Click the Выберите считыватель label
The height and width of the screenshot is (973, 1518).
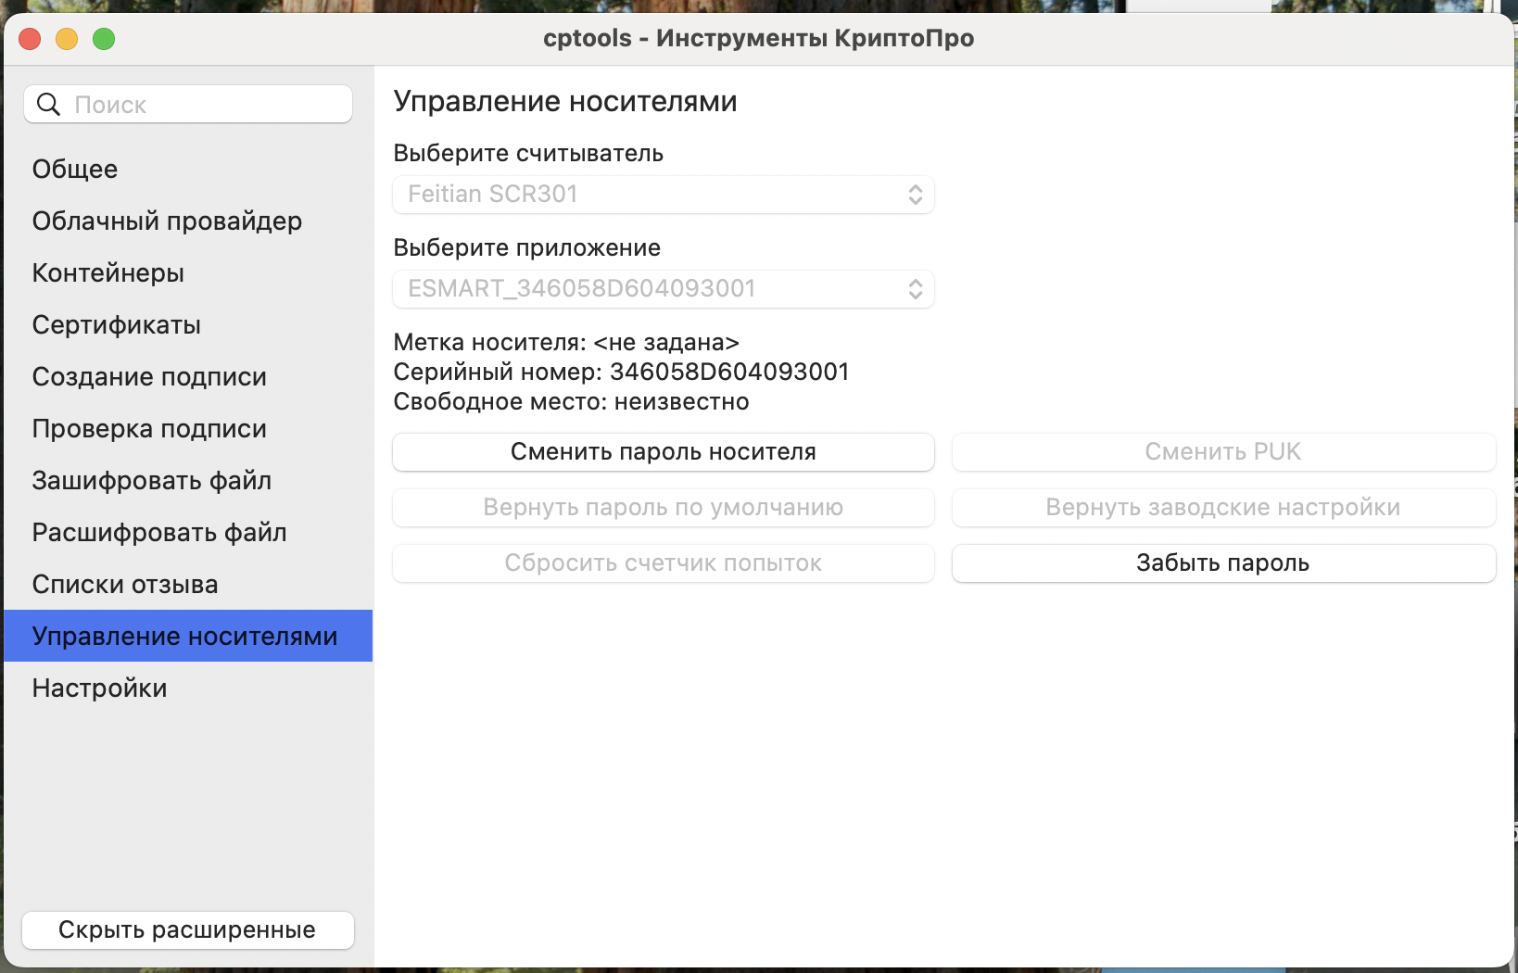pos(528,153)
